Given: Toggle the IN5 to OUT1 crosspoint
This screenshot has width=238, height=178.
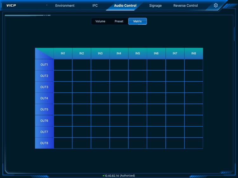Looking at the screenshot, I should [138, 65].
